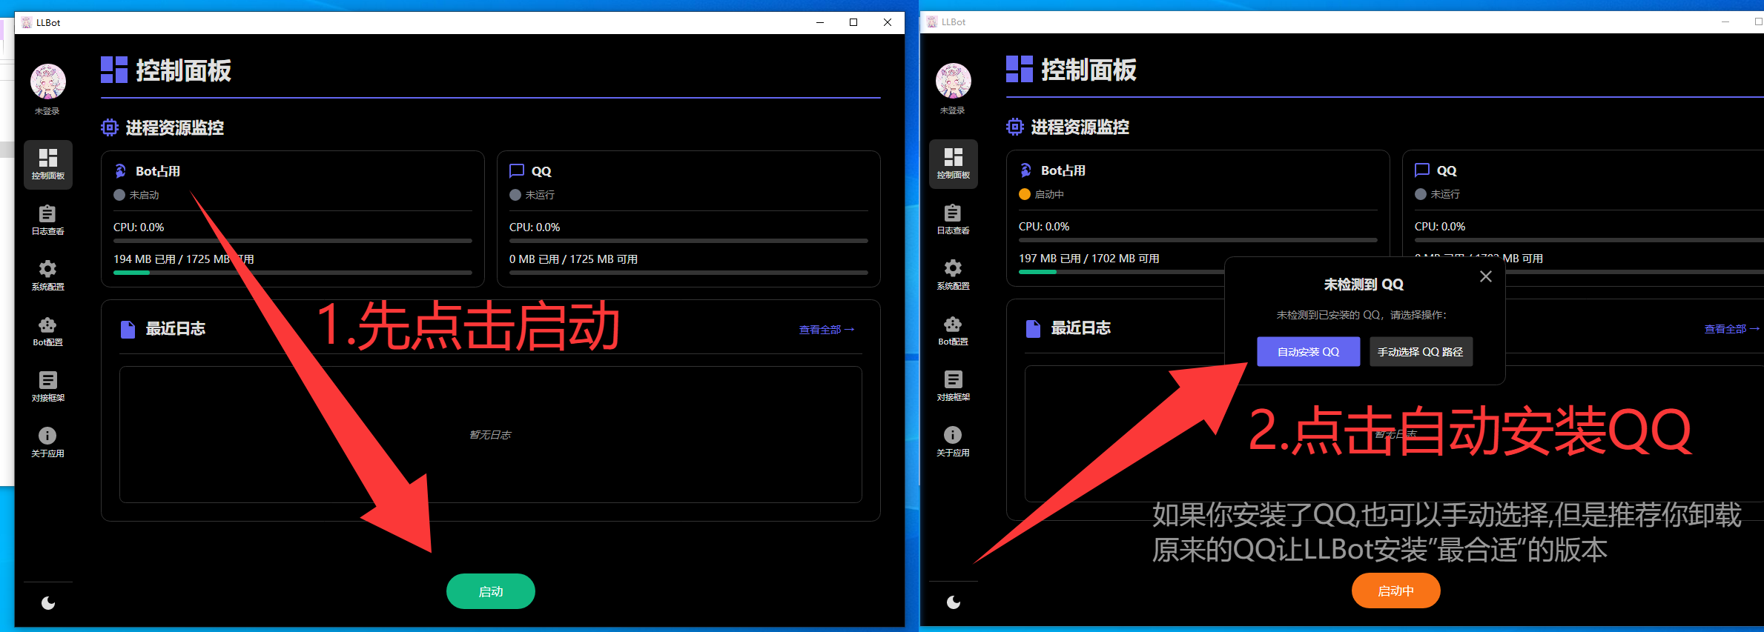Open 对接框架 sidebar item in right window

pos(954,386)
